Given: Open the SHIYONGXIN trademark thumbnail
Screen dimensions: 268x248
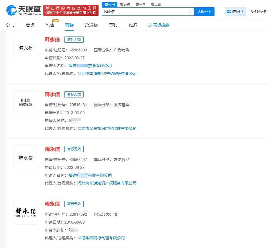Looking at the screenshot, I should point(26,103).
